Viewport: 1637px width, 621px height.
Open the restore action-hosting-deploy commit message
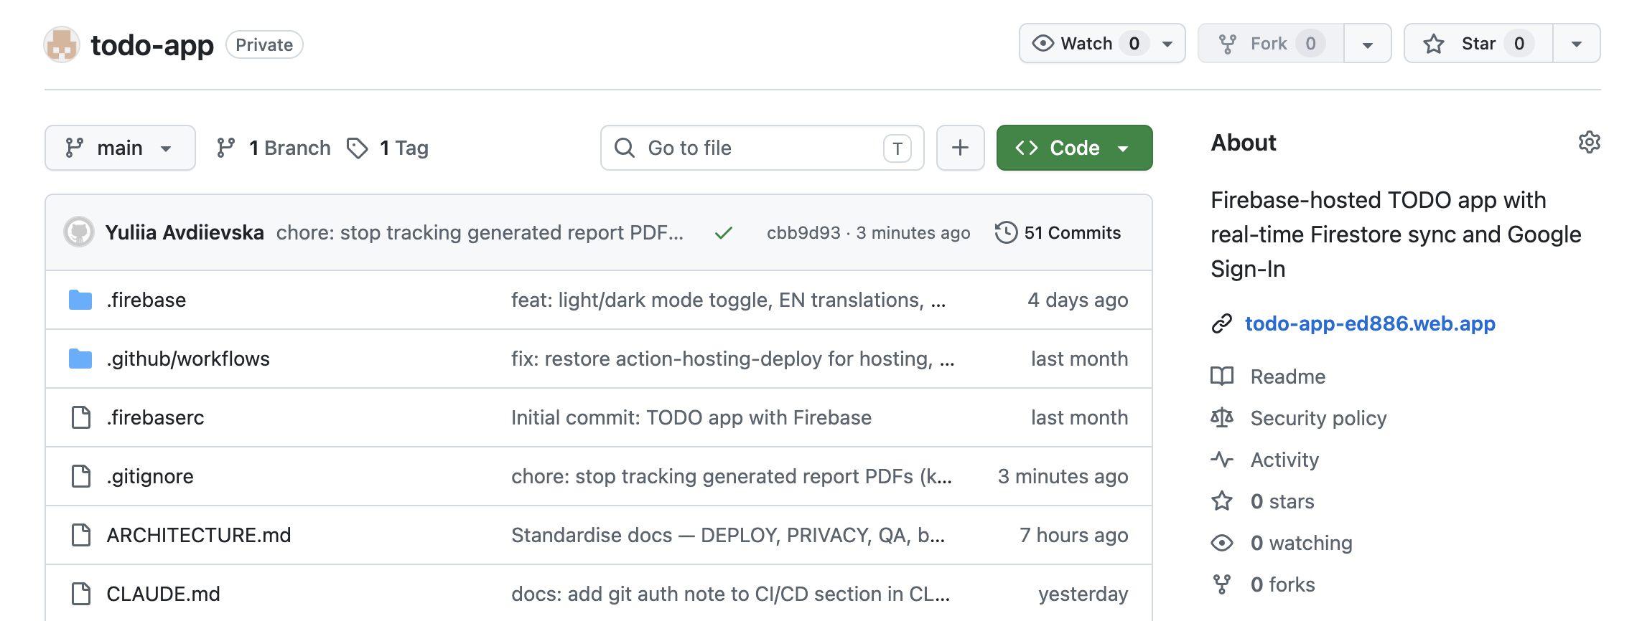point(732,359)
